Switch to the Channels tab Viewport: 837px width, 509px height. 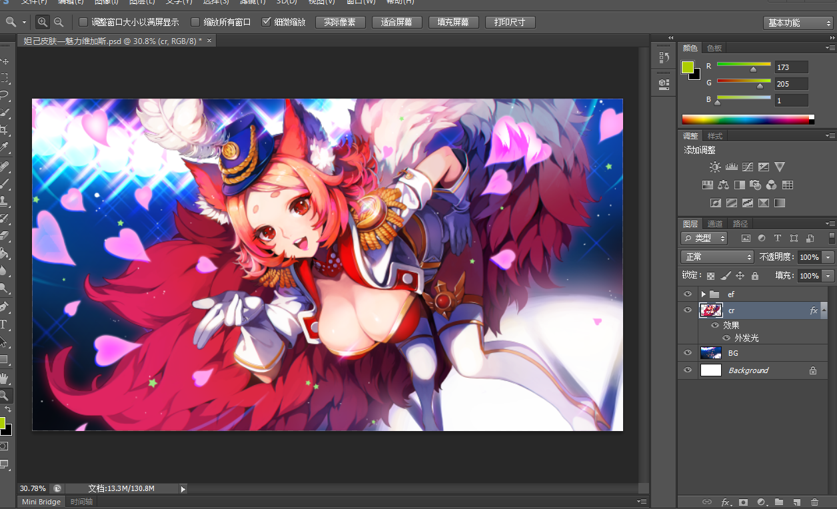[x=715, y=223]
